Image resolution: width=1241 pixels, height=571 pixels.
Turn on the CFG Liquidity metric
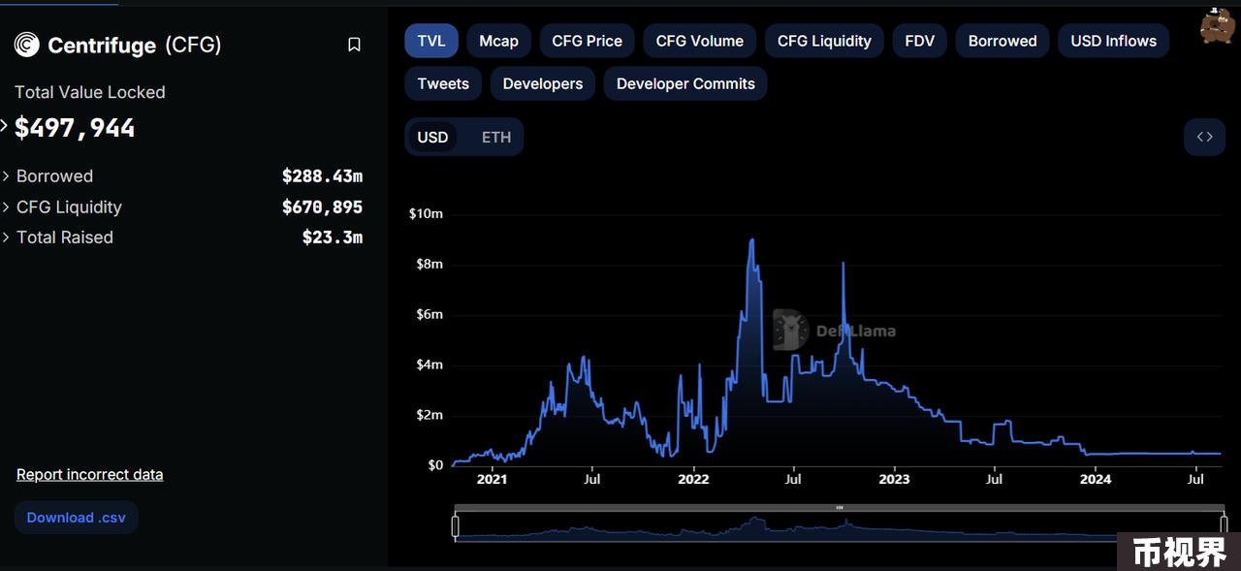pyautogui.click(x=824, y=41)
